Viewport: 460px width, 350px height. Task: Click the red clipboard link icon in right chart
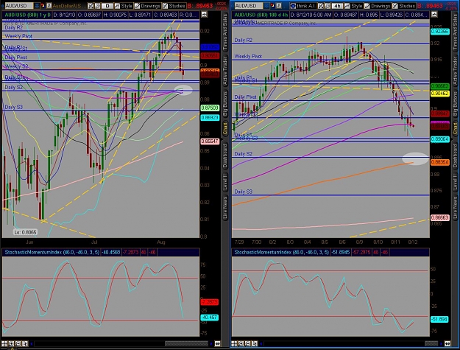pos(272,5)
